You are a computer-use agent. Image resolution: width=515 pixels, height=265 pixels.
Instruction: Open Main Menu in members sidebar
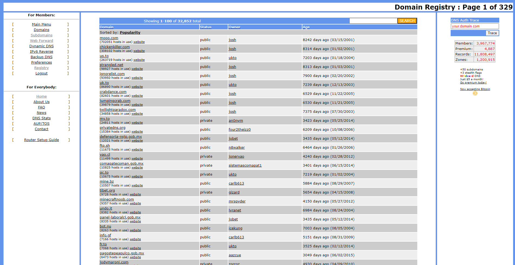(x=41, y=24)
